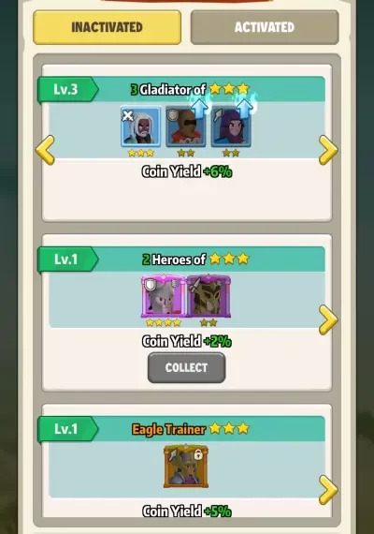The height and width of the screenshot is (534, 374).
Task: Select the purple-hooded two-star gladiator portrait
Action: pos(231,126)
